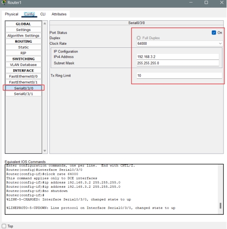Open the CLI tab
This screenshot has width=227, height=229.
[43, 14]
